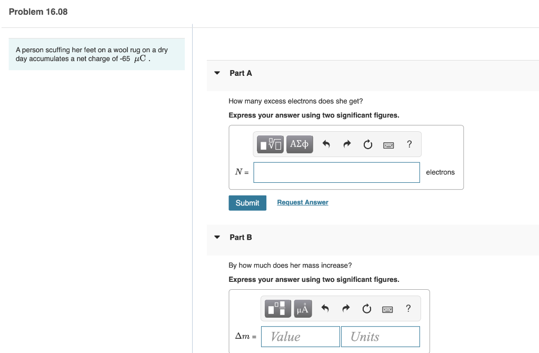Click question 'By how much does her mass increase?'
The image size is (539, 353).
click(x=290, y=265)
